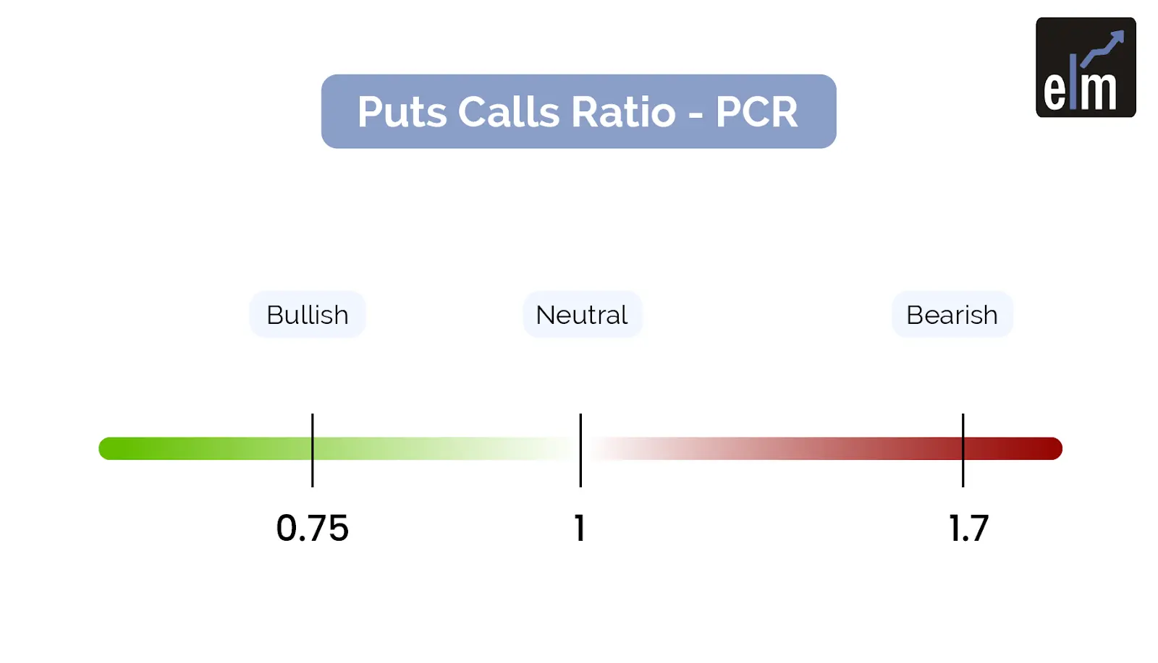Click the elm logo icon

(x=1086, y=67)
